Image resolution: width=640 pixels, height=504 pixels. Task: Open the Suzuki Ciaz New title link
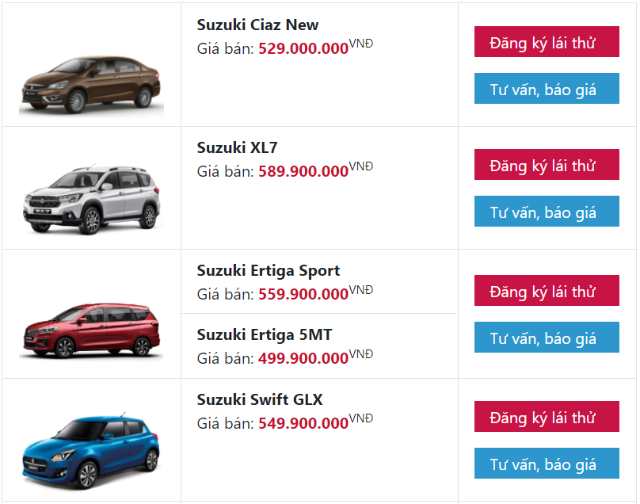[257, 25]
